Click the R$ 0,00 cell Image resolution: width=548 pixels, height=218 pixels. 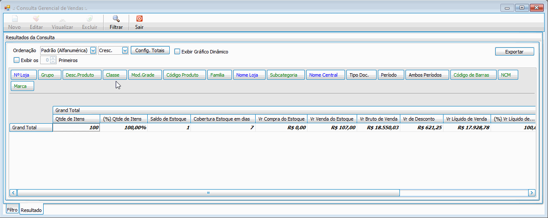click(x=282, y=128)
